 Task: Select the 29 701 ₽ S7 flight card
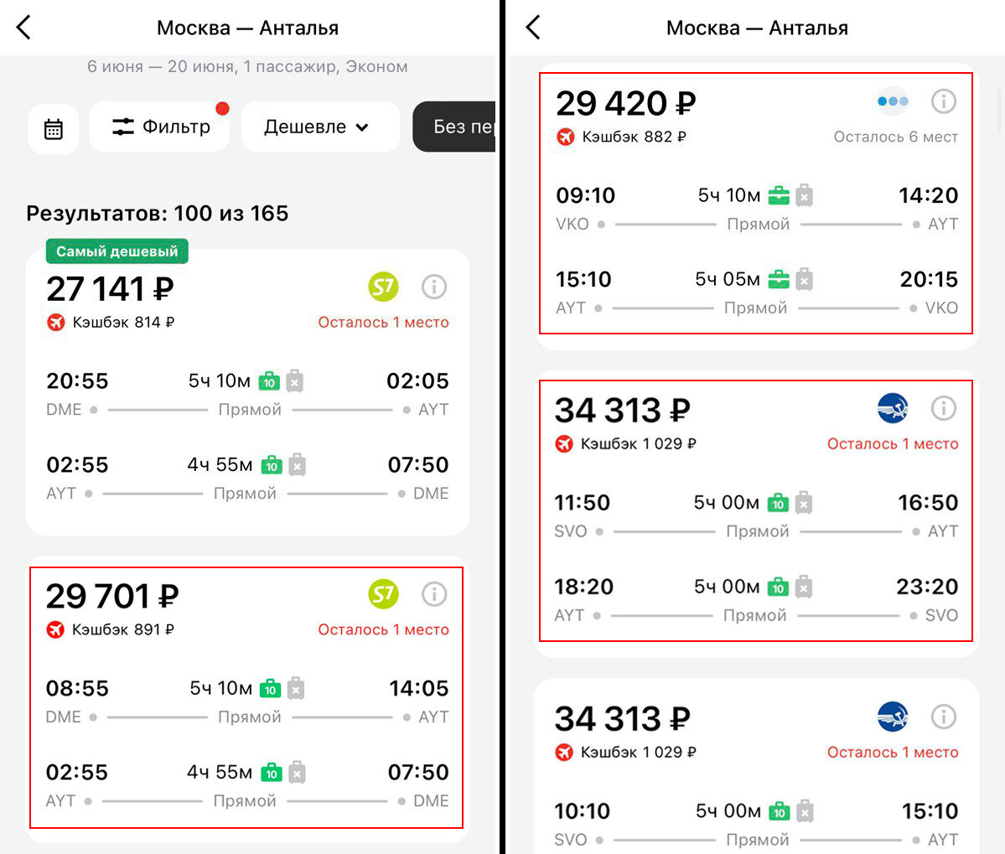(x=246, y=697)
